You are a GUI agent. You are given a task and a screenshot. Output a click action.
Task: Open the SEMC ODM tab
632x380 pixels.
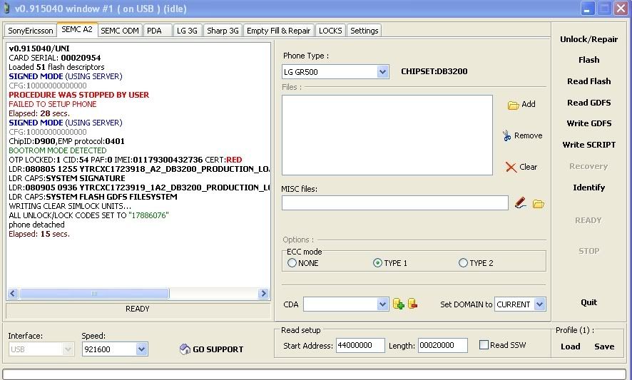coord(120,31)
